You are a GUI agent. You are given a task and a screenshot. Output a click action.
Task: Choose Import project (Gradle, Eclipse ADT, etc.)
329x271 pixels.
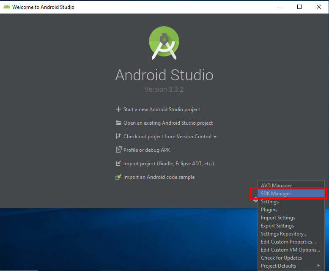(168, 164)
